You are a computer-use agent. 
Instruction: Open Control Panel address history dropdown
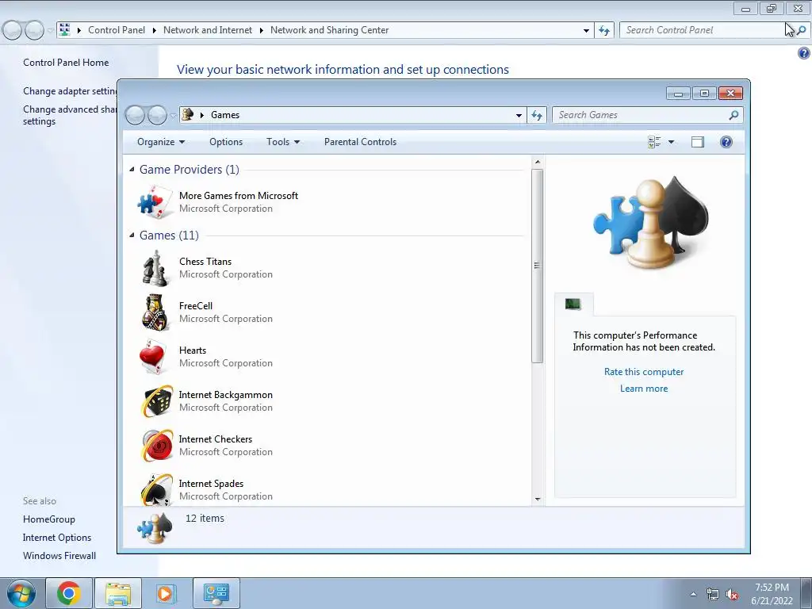pos(586,31)
